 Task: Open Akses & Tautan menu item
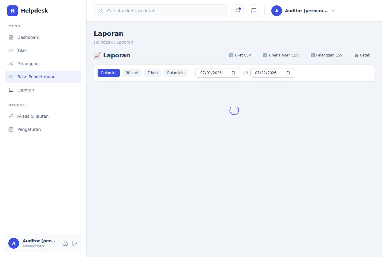[x=43, y=116]
